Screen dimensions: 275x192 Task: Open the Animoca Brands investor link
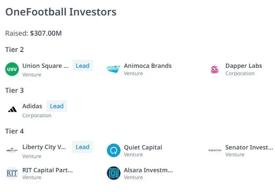148,66
